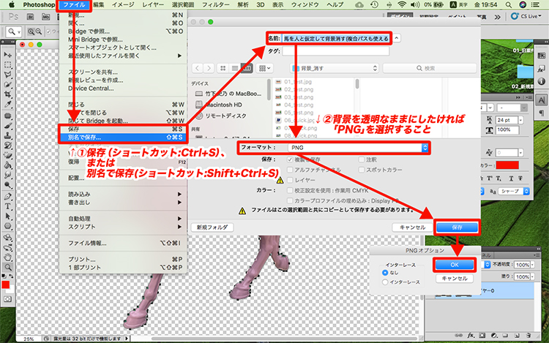This screenshot has height=343, width=549.
Task: Select the Hand tool
Action: (x=8, y=257)
